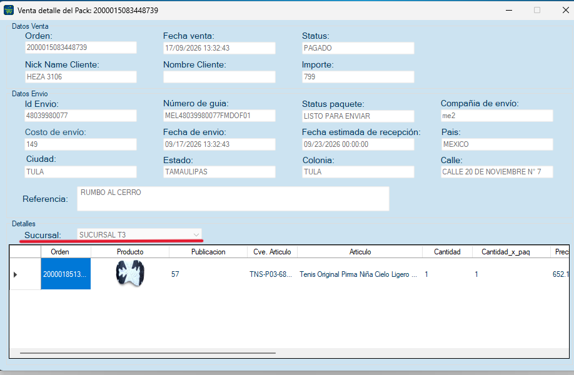Viewport: 574px width, 375px height.
Task: Click Fecha estimada de recepción field
Action: [x=358, y=144]
